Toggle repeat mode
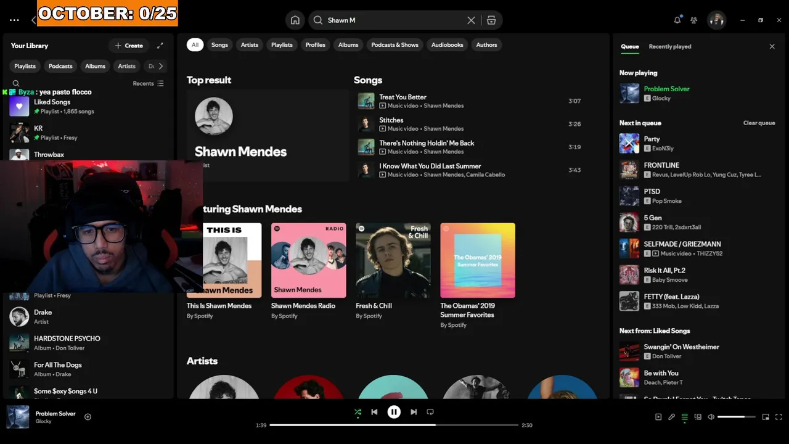The image size is (789, 444). (x=430, y=412)
